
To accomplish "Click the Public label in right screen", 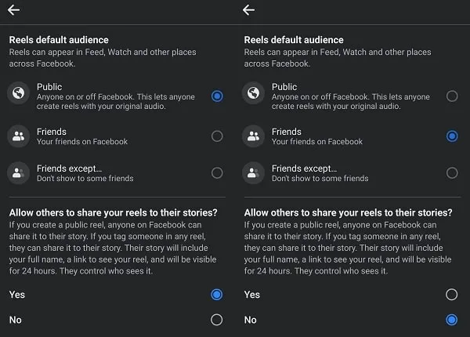I will coord(284,87).
